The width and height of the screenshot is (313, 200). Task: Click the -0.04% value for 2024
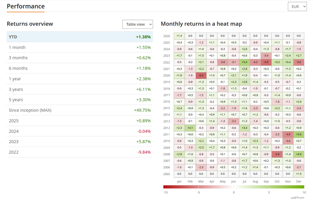pos(143,131)
